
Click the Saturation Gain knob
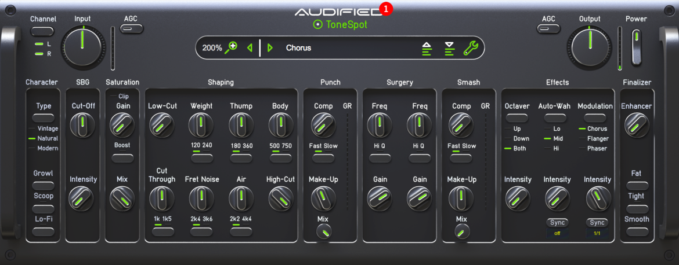pyautogui.click(x=122, y=126)
